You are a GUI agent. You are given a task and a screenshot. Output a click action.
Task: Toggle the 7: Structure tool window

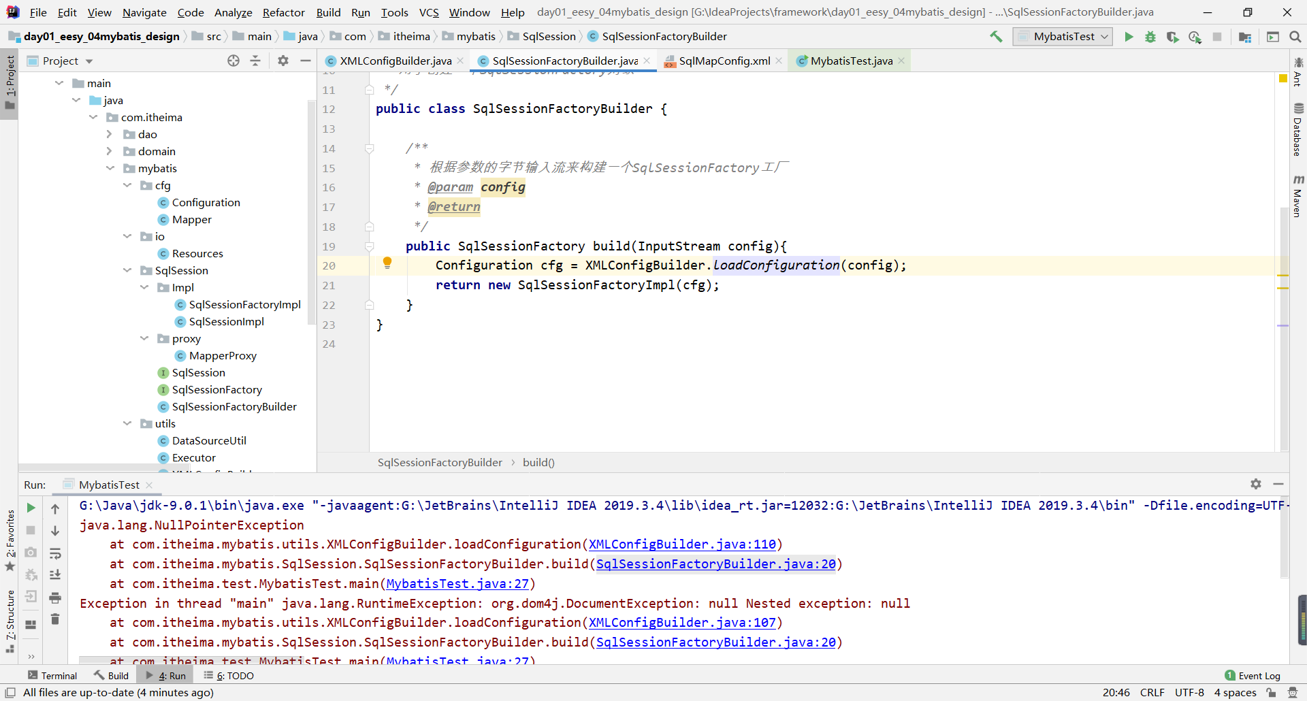point(10,621)
